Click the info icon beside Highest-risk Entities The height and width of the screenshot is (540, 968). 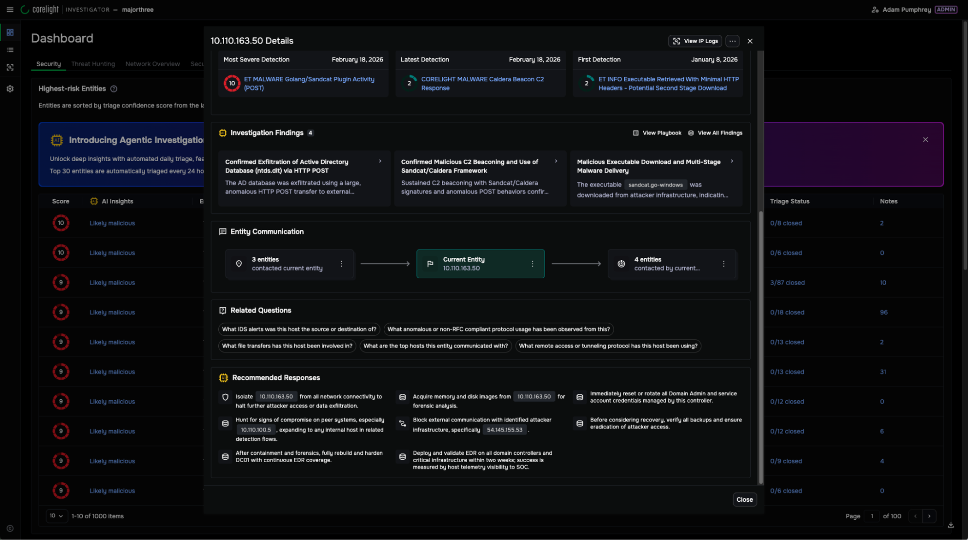tap(114, 89)
